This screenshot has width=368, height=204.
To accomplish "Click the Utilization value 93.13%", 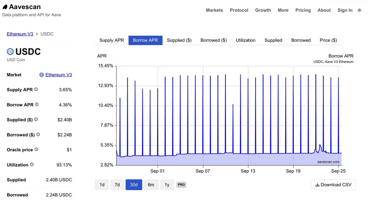I will tap(64, 165).
